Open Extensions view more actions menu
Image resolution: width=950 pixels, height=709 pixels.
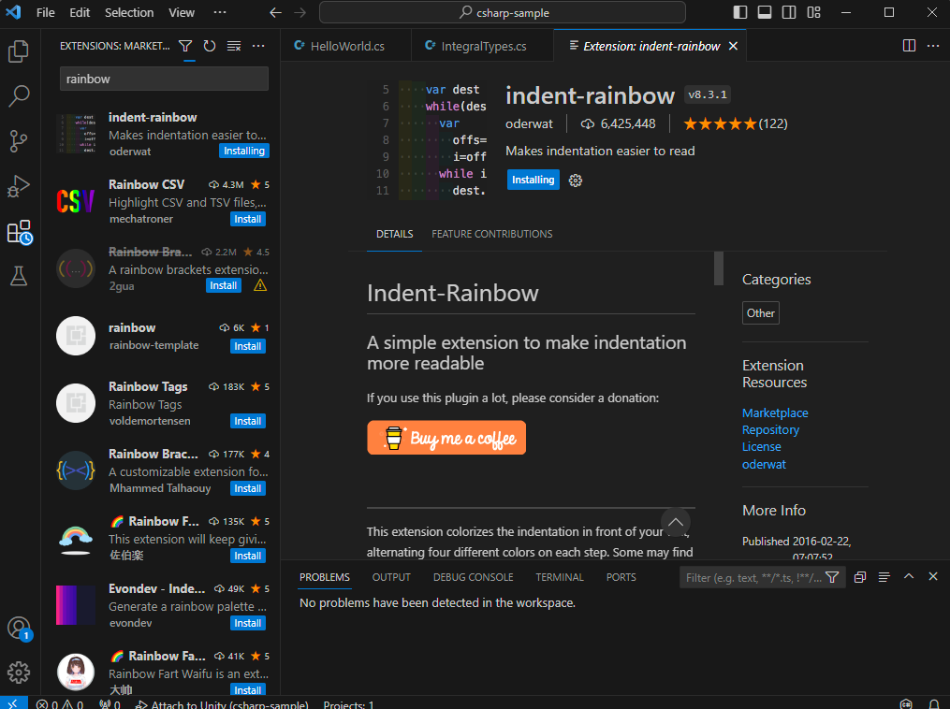[x=258, y=46]
